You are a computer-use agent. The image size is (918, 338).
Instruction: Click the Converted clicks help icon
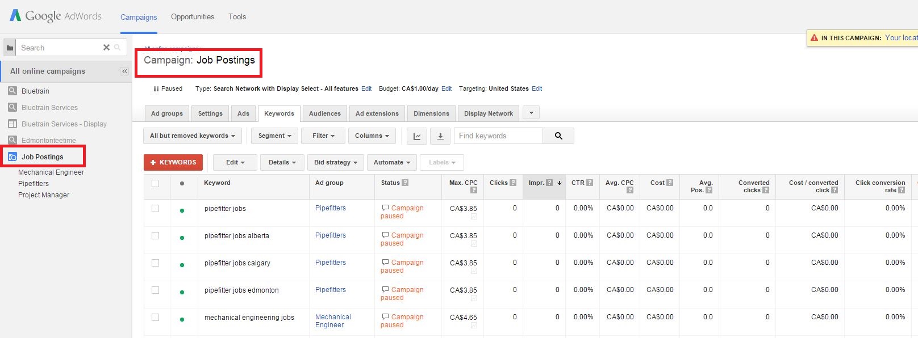point(766,190)
